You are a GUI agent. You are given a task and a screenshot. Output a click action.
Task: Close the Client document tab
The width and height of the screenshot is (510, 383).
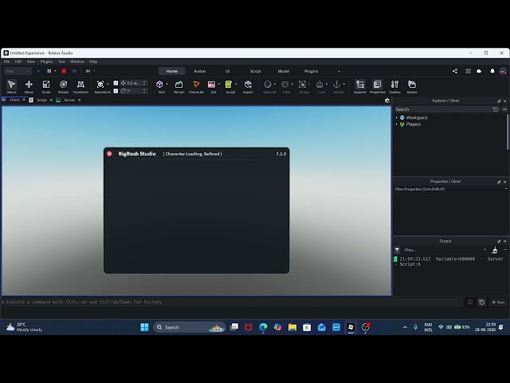pos(24,100)
